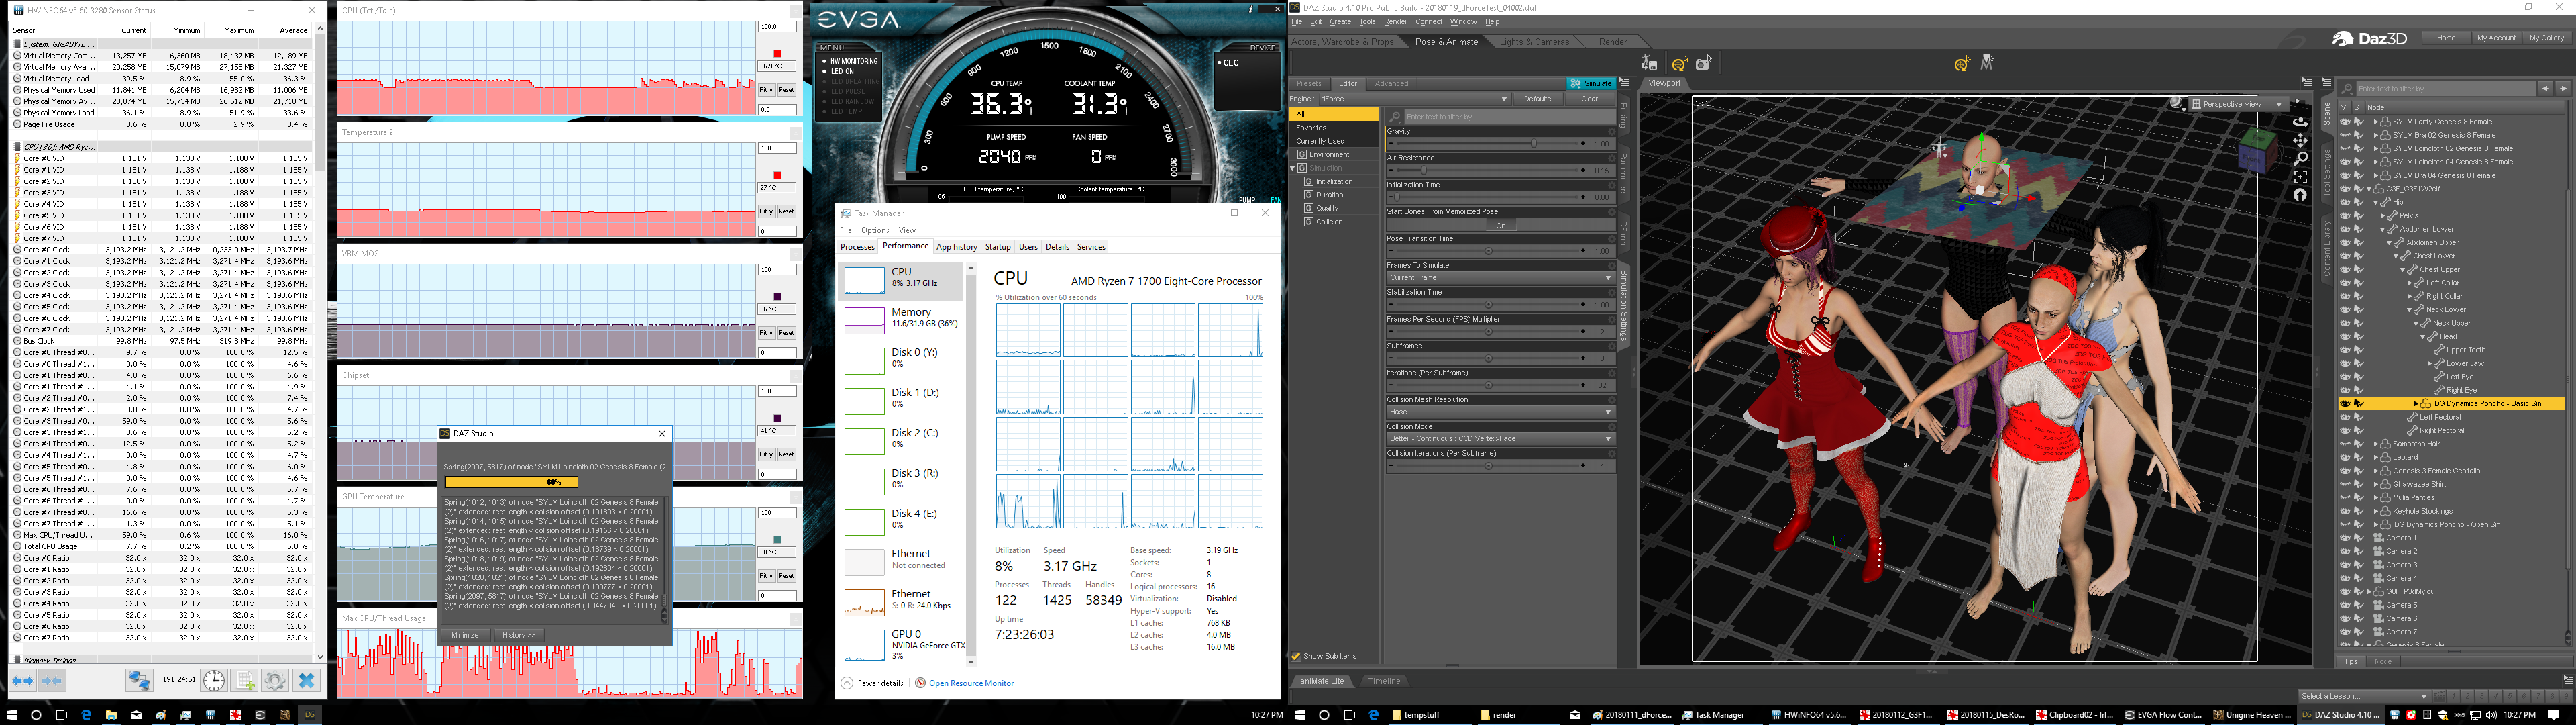The width and height of the screenshot is (2576, 725).
Task: Adjust the Air Resistance slider handle
Action: coord(1424,171)
